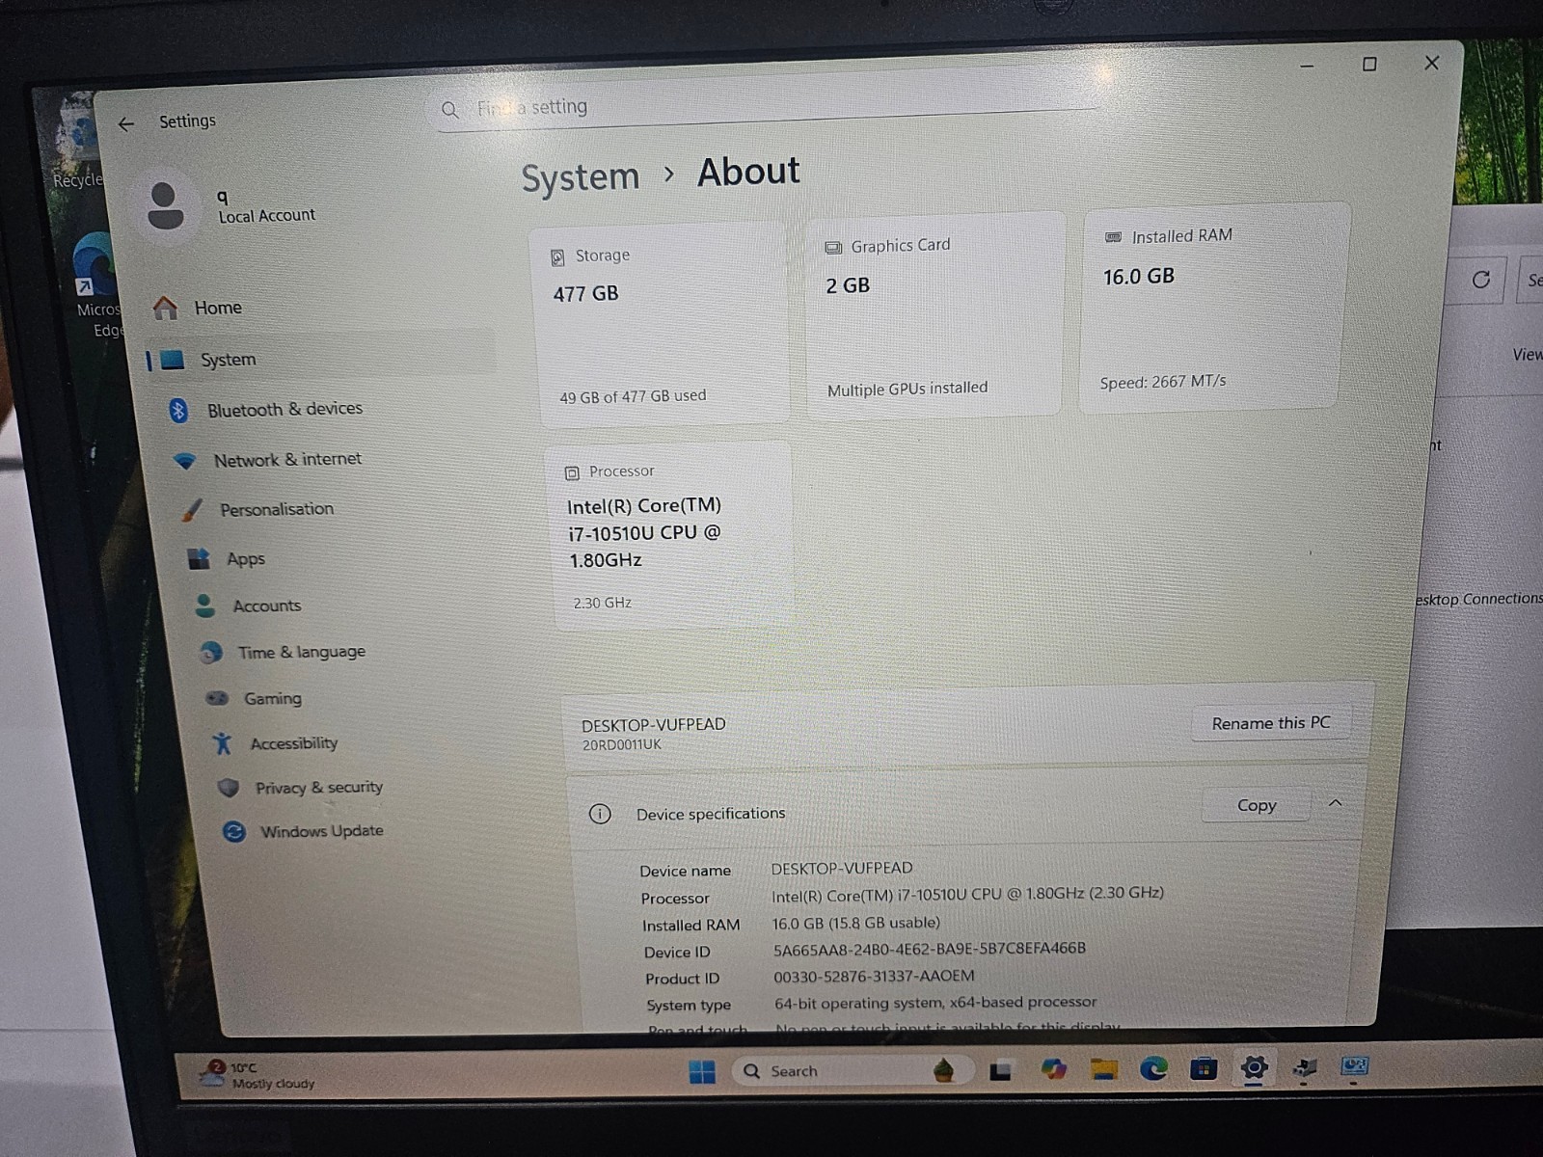This screenshot has width=1543, height=1157.
Task: Open the Windows Start menu
Action: coord(702,1071)
